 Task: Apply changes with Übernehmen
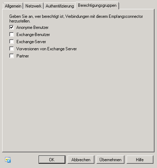(x=111, y=160)
